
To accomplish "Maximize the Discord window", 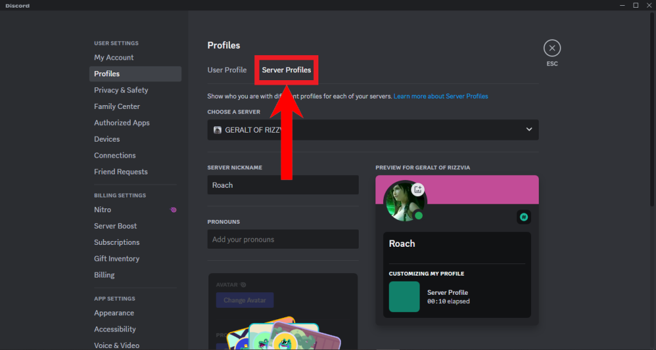I will tap(635, 5).
